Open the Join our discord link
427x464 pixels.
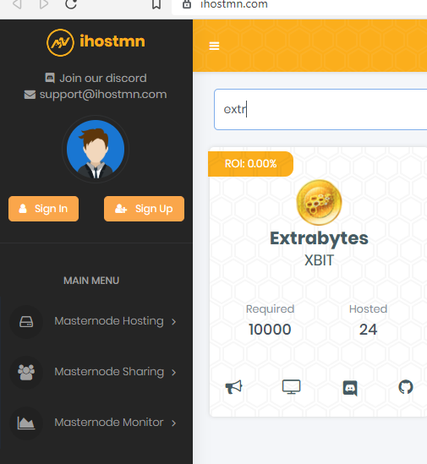[96, 78]
